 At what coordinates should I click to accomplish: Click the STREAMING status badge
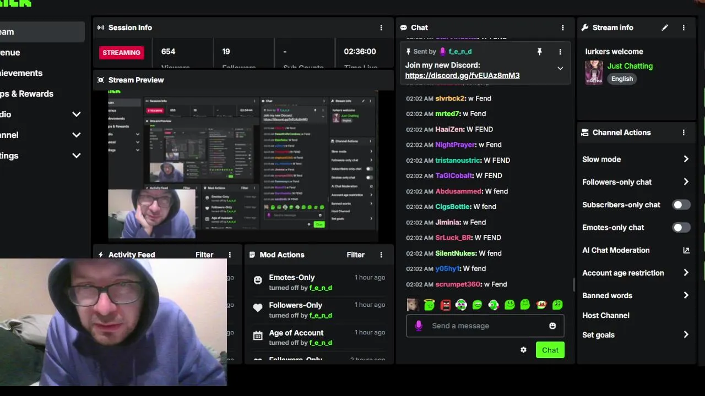[121, 52]
